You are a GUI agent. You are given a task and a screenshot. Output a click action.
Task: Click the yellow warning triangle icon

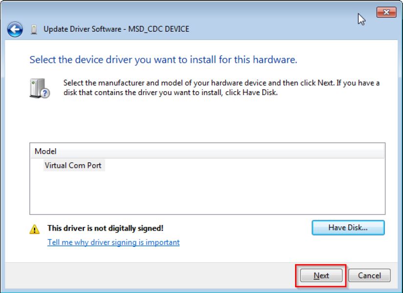[34, 229]
